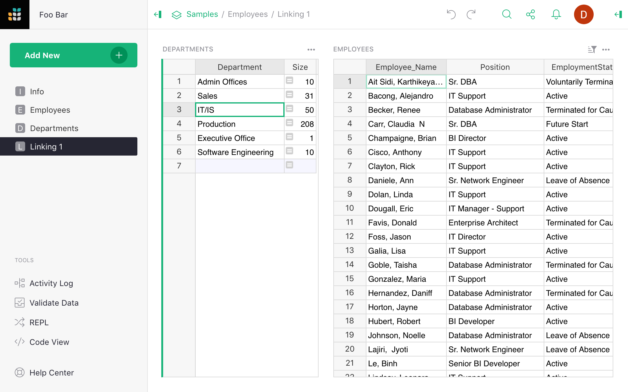The width and height of the screenshot is (628, 392).
Task: Click the record card icon for Sales row
Action: [x=289, y=95]
